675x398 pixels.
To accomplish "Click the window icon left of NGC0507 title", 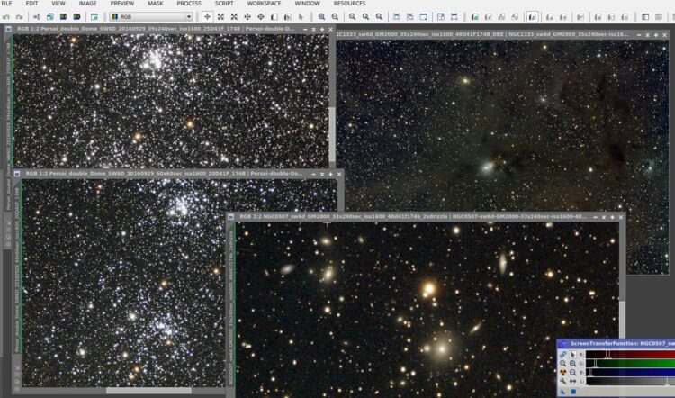I will point(231,217).
